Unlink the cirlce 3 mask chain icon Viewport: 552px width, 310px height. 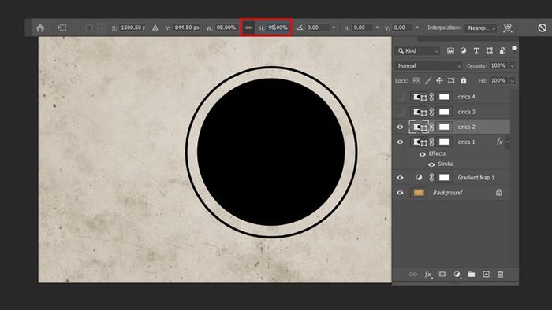coord(431,112)
